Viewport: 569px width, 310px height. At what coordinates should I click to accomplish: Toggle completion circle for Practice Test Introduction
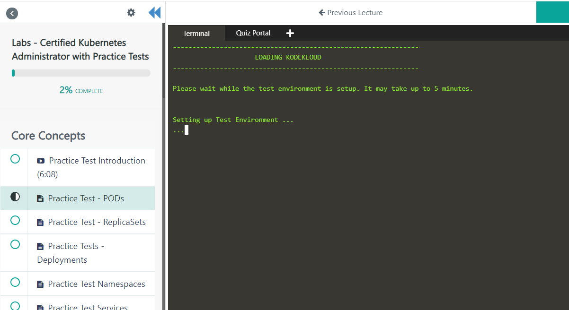click(15, 159)
